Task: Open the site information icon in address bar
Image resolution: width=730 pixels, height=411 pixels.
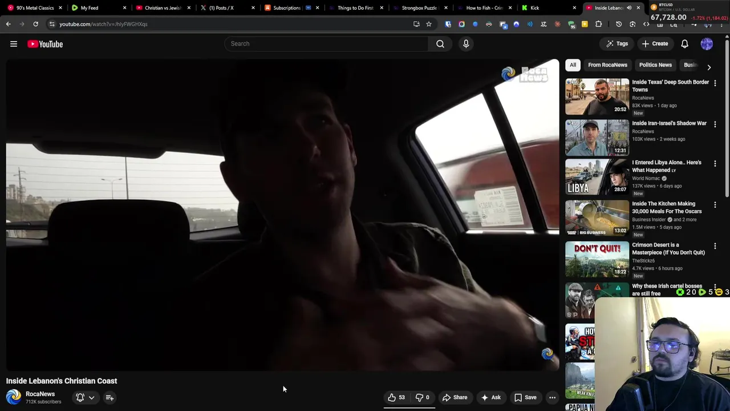Action: [x=51, y=24]
